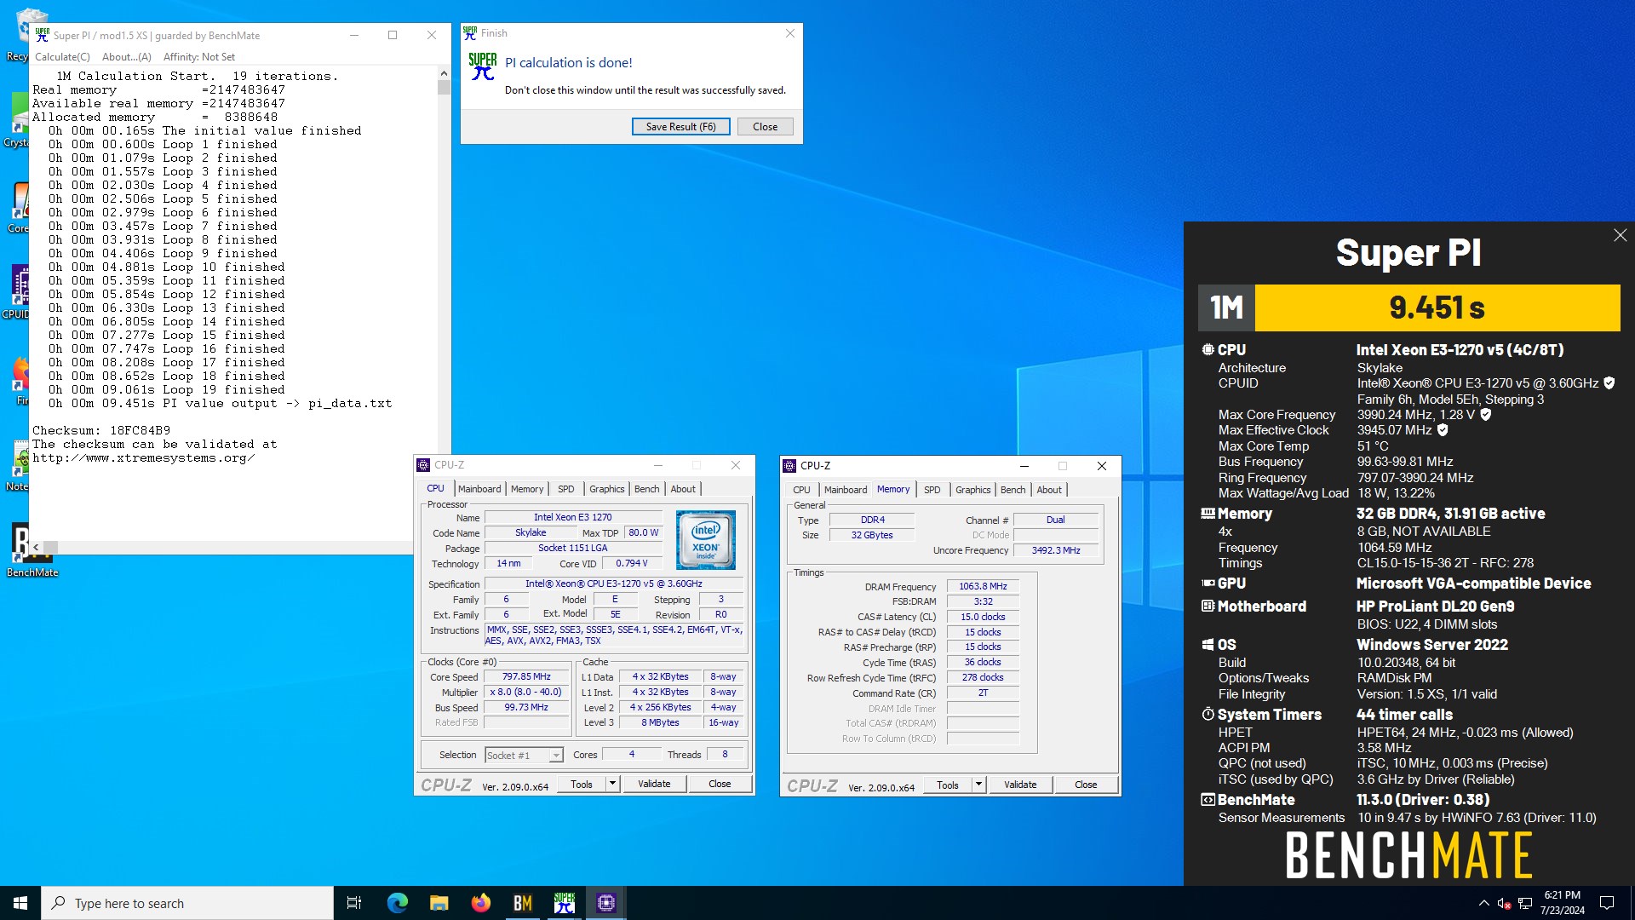Open About tab in right CPU-Z window
1635x920 pixels.
point(1049,489)
